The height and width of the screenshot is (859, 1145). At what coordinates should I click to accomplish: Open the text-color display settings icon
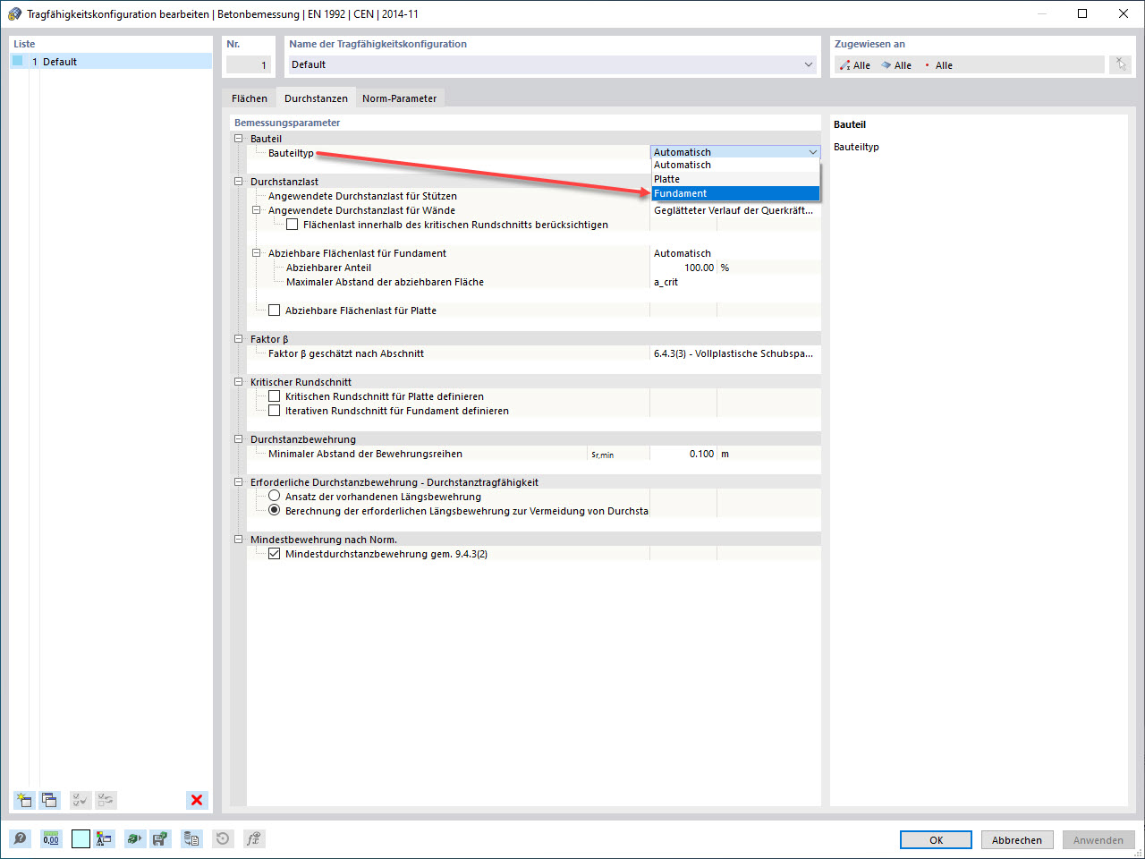pyautogui.click(x=105, y=838)
